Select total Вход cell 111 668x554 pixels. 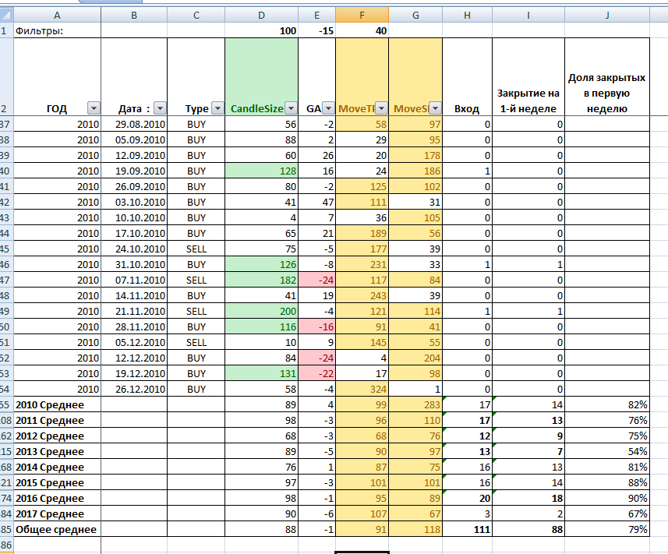468,530
